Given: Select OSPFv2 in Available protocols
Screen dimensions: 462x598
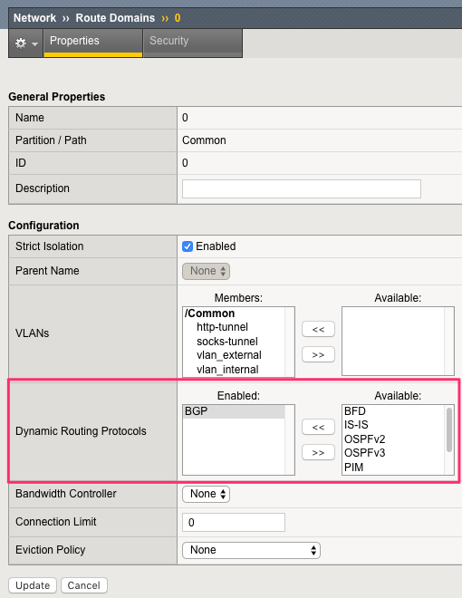Looking at the screenshot, I should pyautogui.click(x=365, y=439).
